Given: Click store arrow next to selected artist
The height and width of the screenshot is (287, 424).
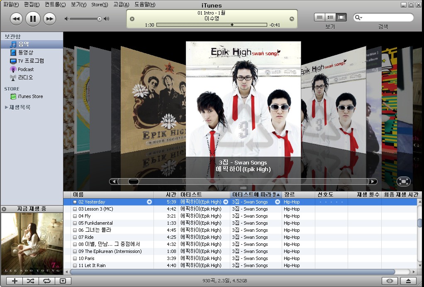Looking at the screenshot, I should point(226,202).
